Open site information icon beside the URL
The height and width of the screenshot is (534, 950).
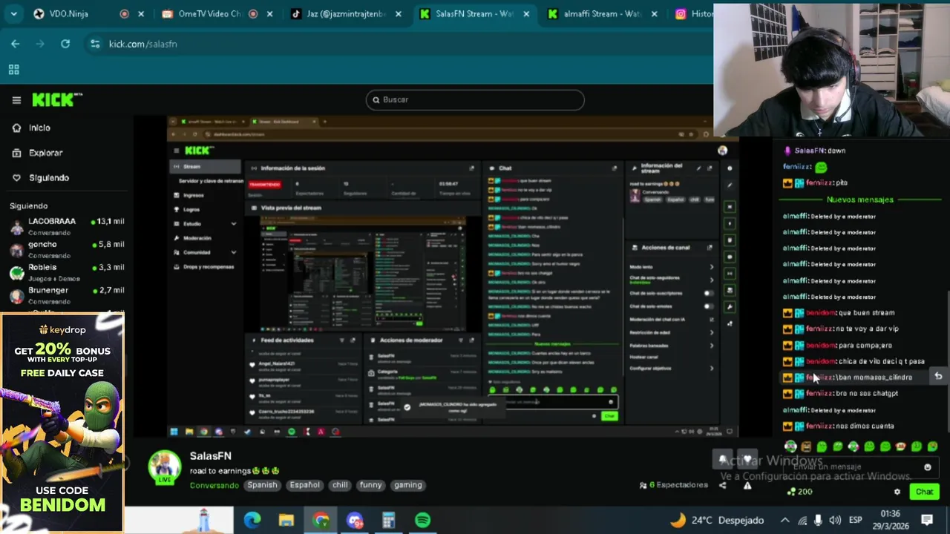pos(95,44)
